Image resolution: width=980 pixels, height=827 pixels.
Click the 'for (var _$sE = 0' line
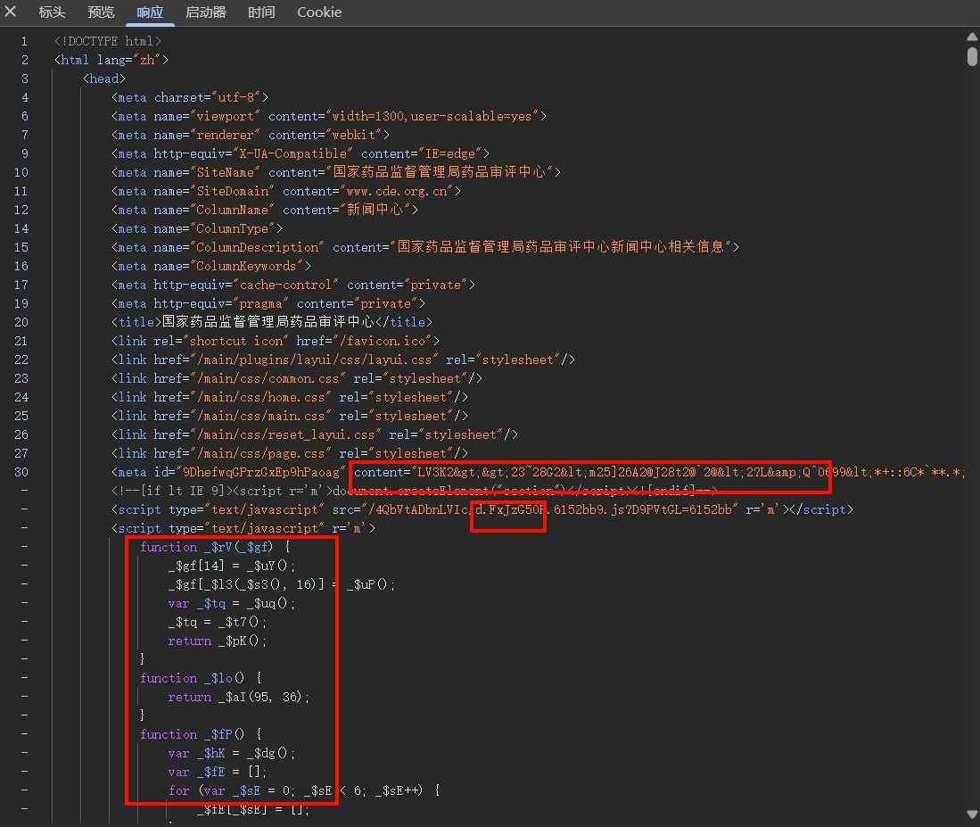(x=304, y=791)
